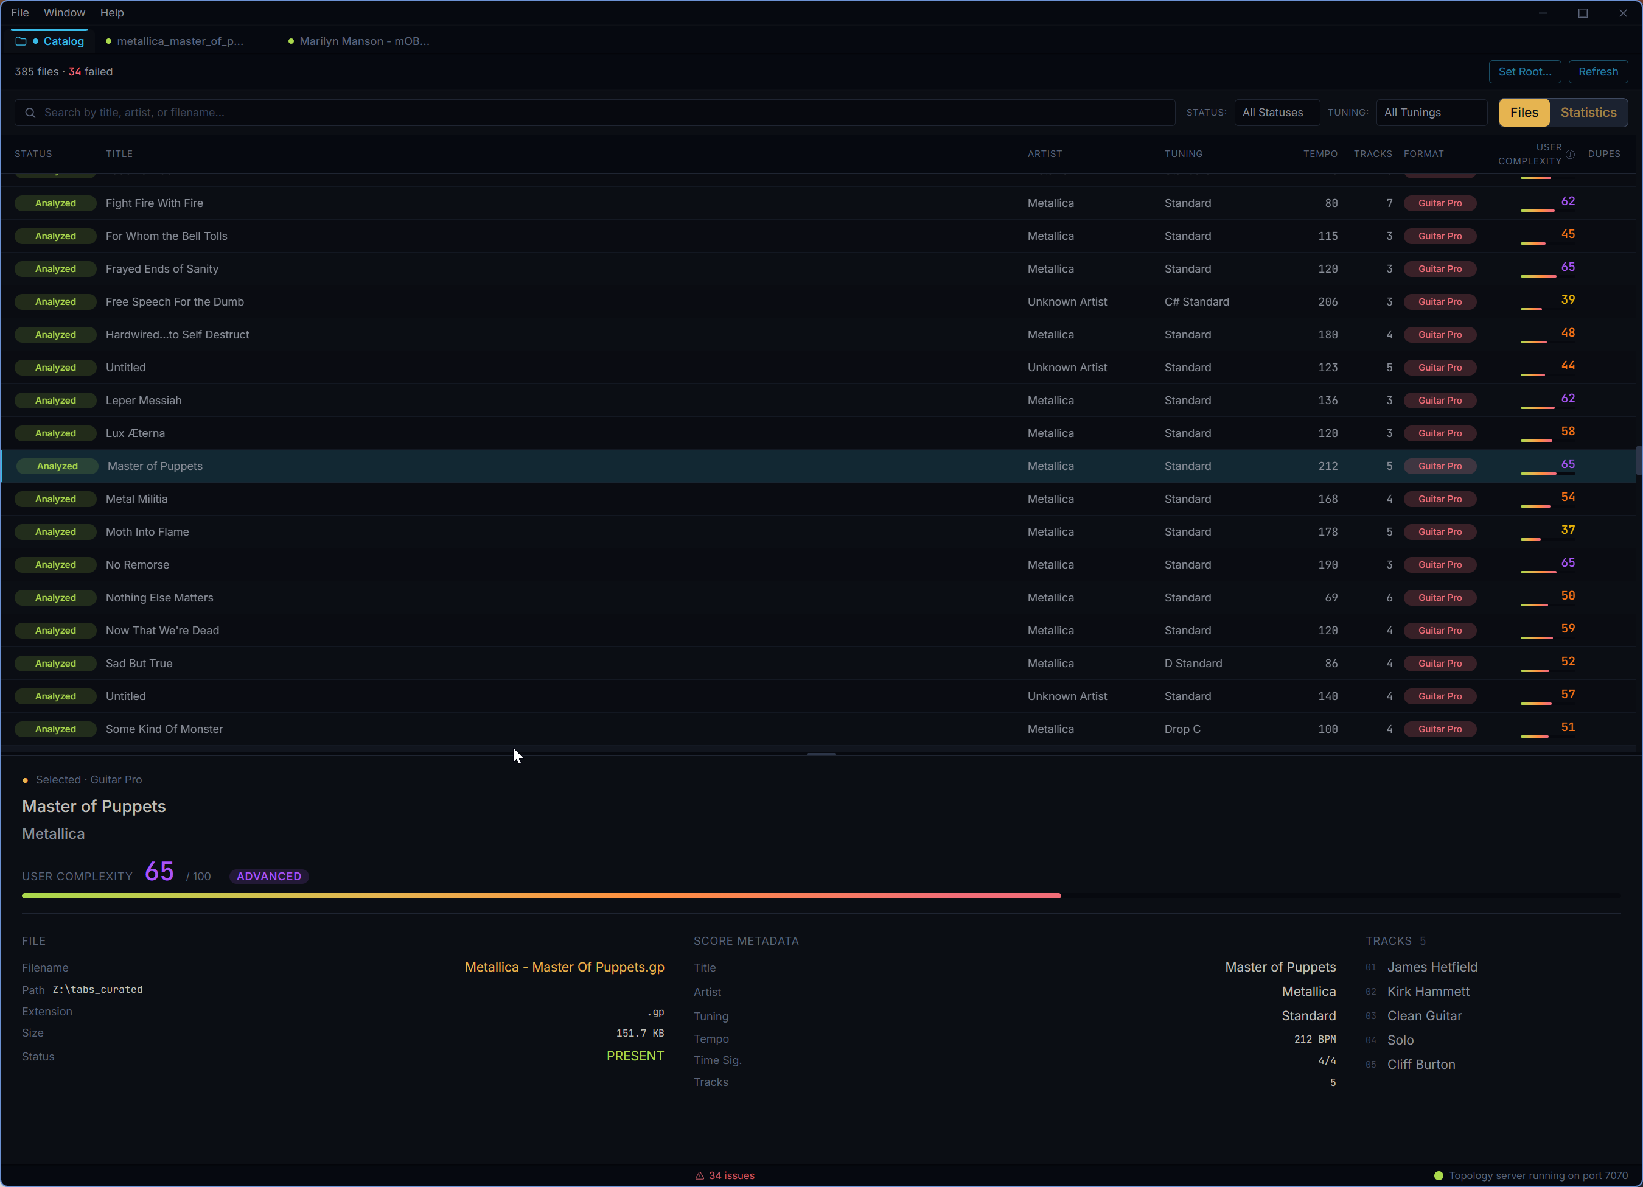The height and width of the screenshot is (1187, 1643).
Task: Click the Set Root... button
Action: (x=1524, y=72)
